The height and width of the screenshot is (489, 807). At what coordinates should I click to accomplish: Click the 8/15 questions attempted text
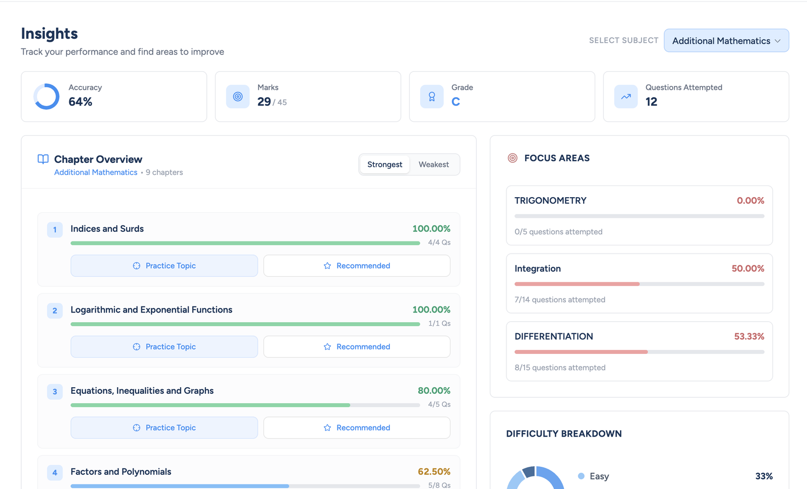pyautogui.click(x=560, y=368)
